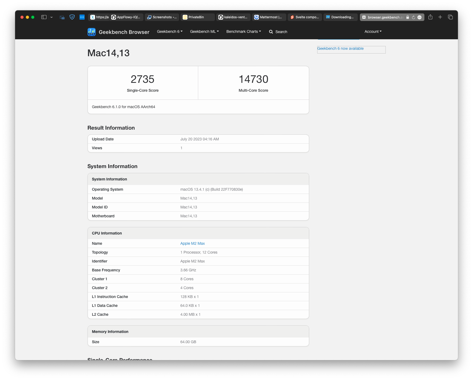Click the 3.66 GHz base frequency value
This screenshot has width=473, height=380.
tap(188, 270)
